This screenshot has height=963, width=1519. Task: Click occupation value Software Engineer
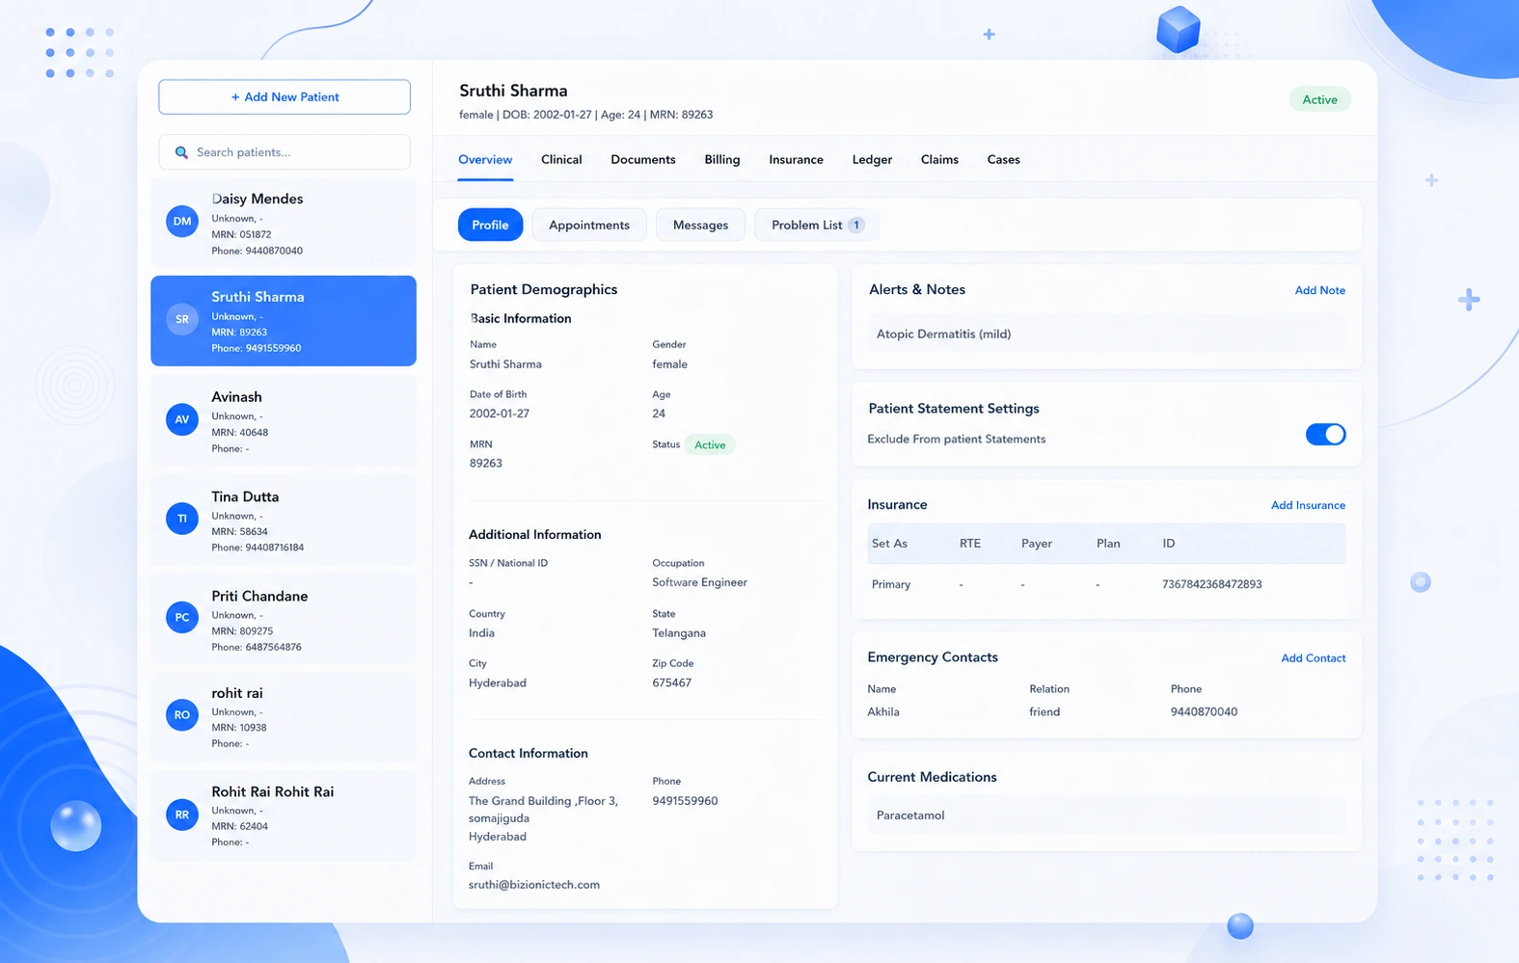pyautogui.click(x=699, y=582)
